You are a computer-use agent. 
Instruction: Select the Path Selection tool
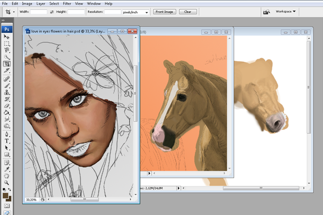coord(6,148)
